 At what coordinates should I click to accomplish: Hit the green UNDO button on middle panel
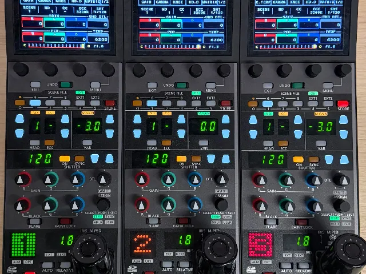(x=181, y=85)
